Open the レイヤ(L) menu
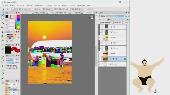The height and width of the screenshot is (95, 170). tap(20, 6)
